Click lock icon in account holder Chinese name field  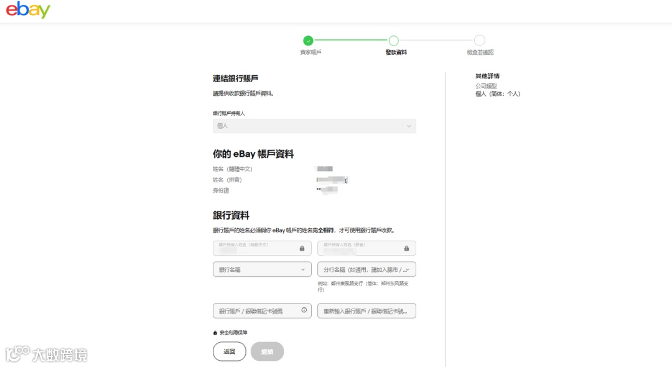click(302, 248)
